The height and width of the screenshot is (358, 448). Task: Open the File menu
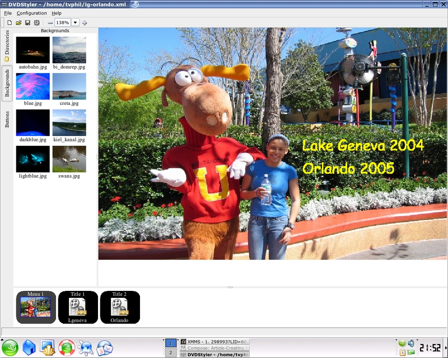[x=8, y=13]
